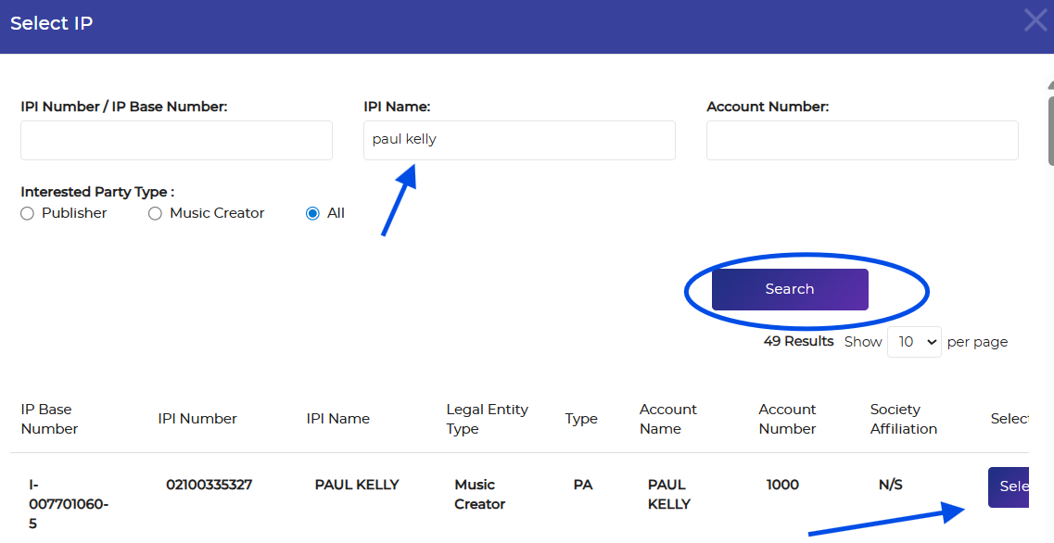The image size is (1054, 543).
Task: Click the Account Number search input box
Action: pos(862,140)
